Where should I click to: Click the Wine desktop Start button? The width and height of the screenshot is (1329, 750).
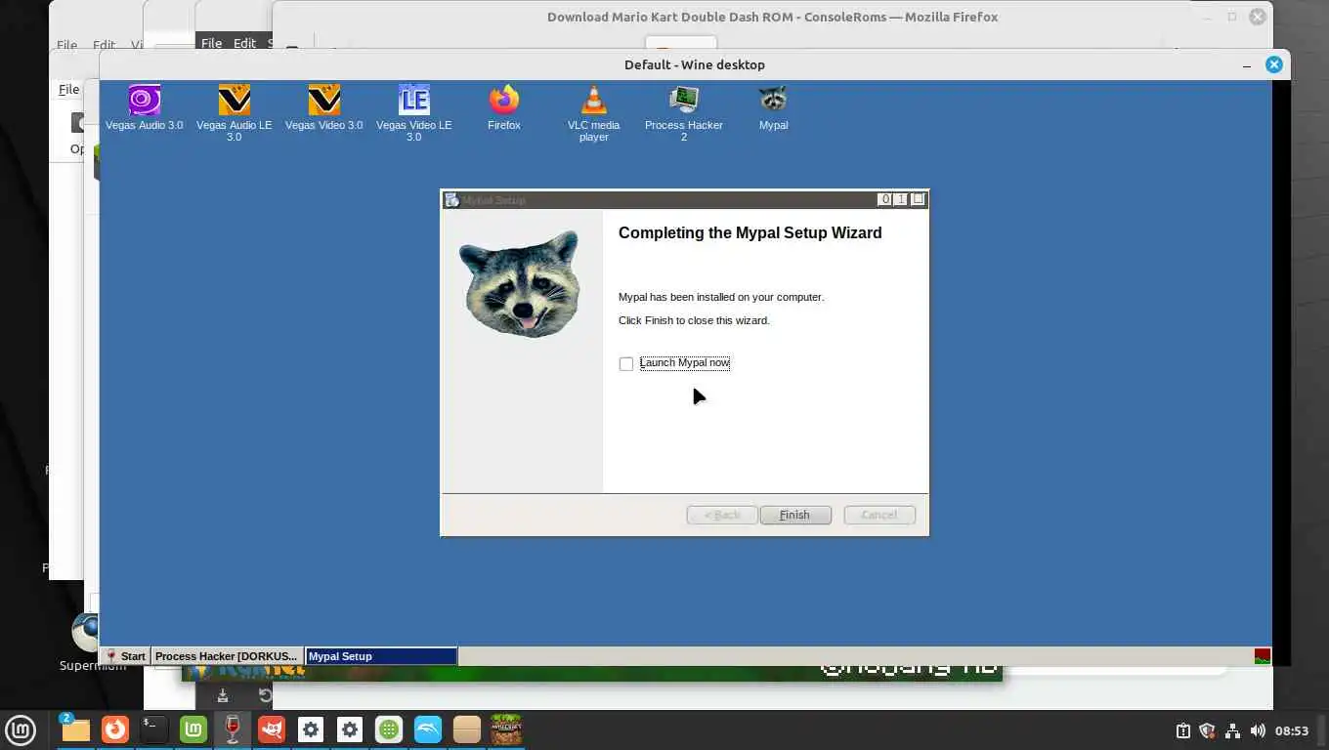pyautogui.click(x=126, y=656)
